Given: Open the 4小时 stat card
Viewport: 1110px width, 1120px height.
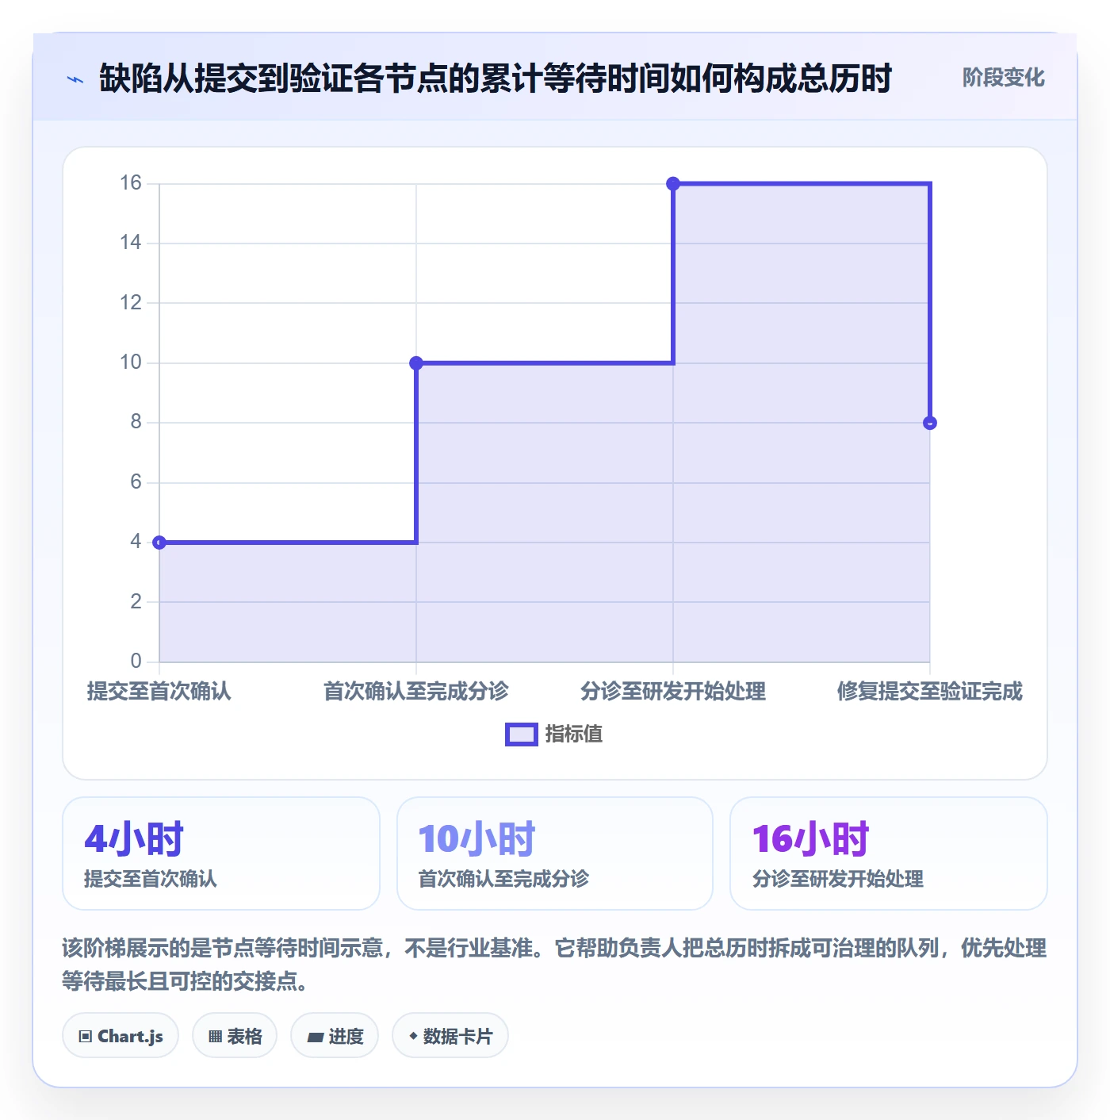Looking at the screenshot, I should pyautogui.click(x=221, y=853).
